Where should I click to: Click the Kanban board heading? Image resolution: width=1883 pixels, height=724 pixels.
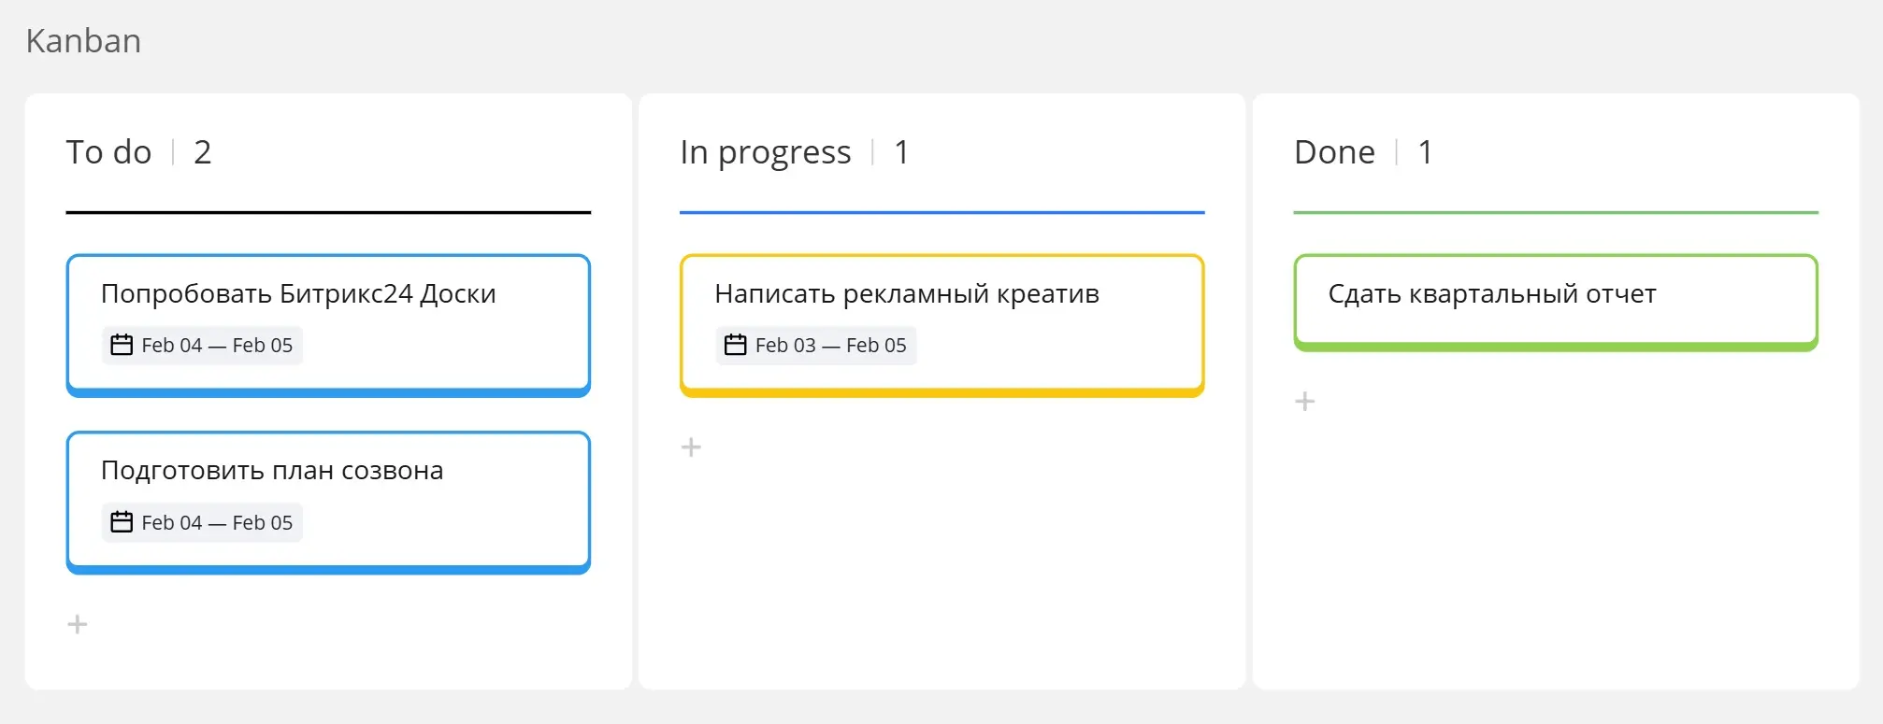coord(83,41)
